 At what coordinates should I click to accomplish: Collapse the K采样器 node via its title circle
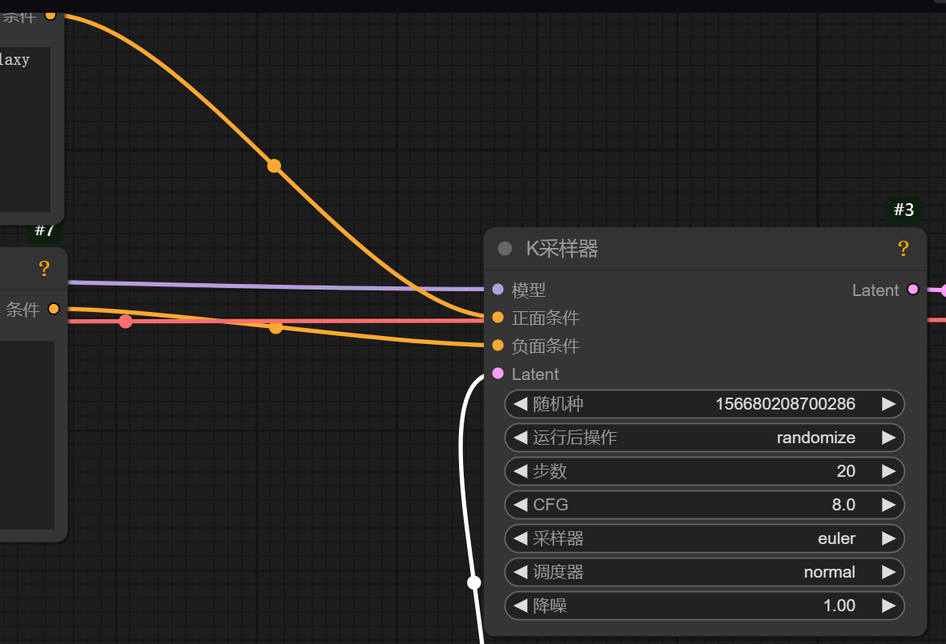point(505,248)
